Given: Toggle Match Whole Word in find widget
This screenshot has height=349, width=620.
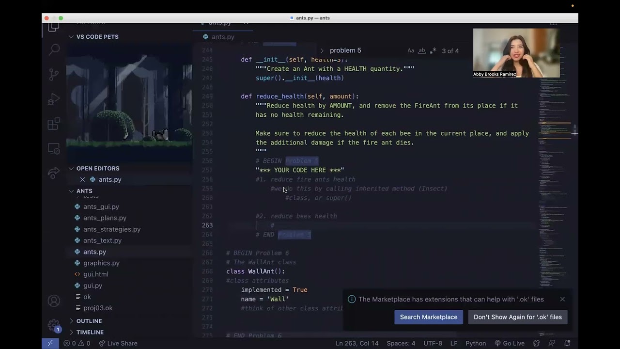Looking at the screenshot, I should [422, 50].
